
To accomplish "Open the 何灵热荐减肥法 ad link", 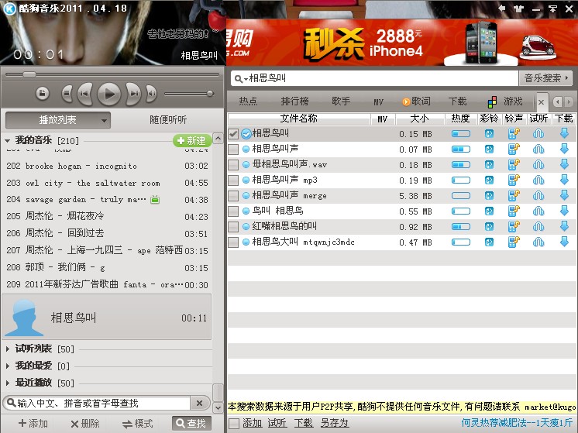I will (x=517, y=423).
